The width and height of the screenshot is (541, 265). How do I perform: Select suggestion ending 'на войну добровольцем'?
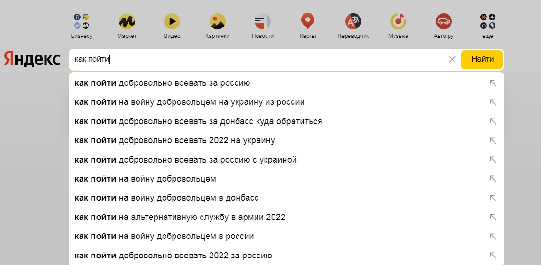click(286, 179)
